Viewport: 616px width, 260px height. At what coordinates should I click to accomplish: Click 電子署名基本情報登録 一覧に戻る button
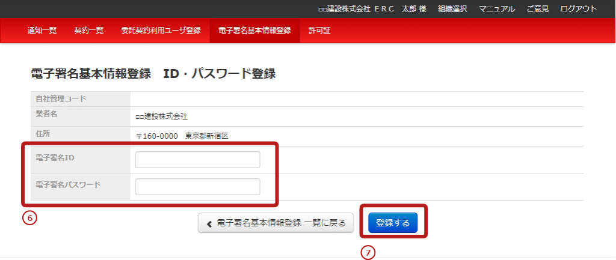(x=276, y=223)
